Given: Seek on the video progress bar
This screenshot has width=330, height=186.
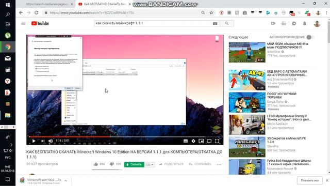Looking at the screenshot, I should click(x=125, y=137).
